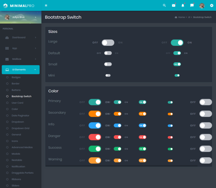Viewport: 216px width, 188px height.
Task: Open the Nestable submenu item
Action: 17,160
